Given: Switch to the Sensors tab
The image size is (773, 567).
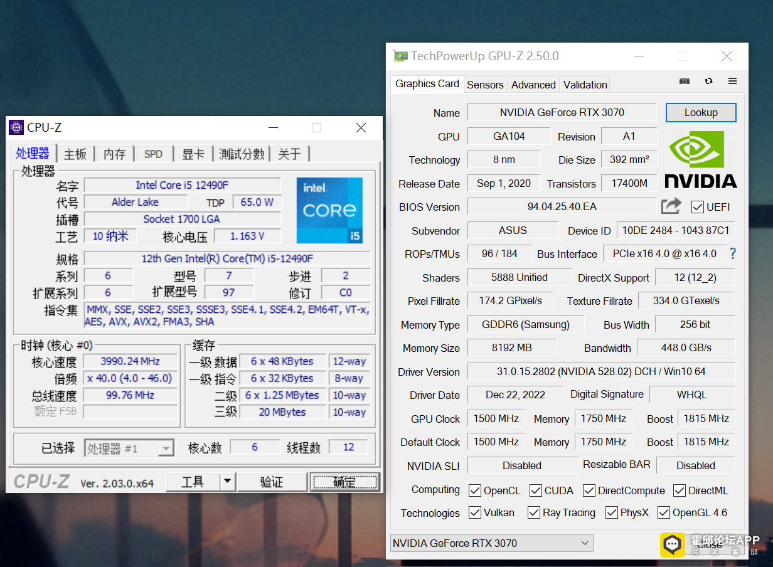Looking at the screenshot, I should point(485,85).
